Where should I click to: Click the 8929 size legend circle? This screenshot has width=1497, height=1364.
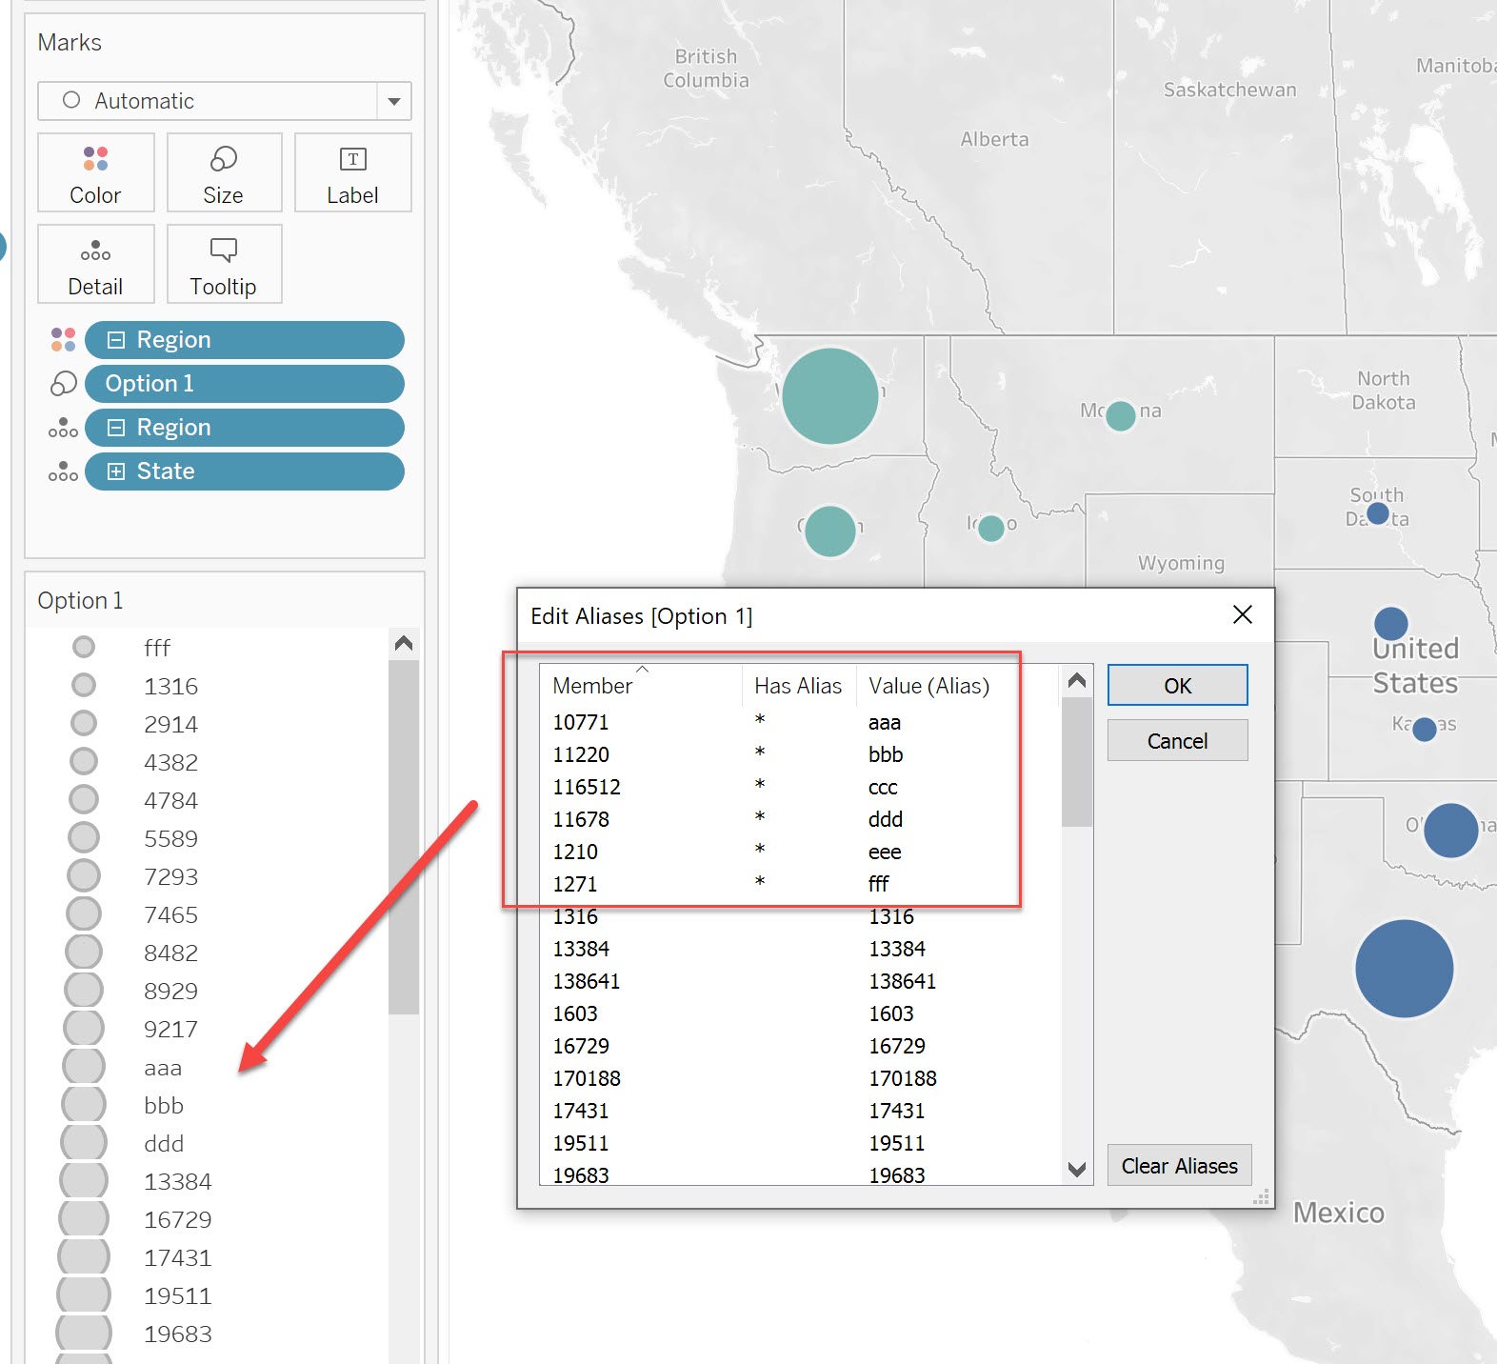tap(84, 991)
